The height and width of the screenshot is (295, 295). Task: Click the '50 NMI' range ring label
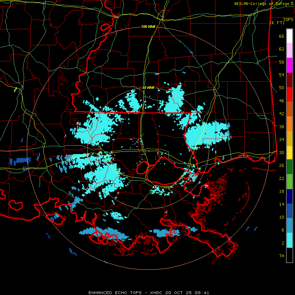148,88
